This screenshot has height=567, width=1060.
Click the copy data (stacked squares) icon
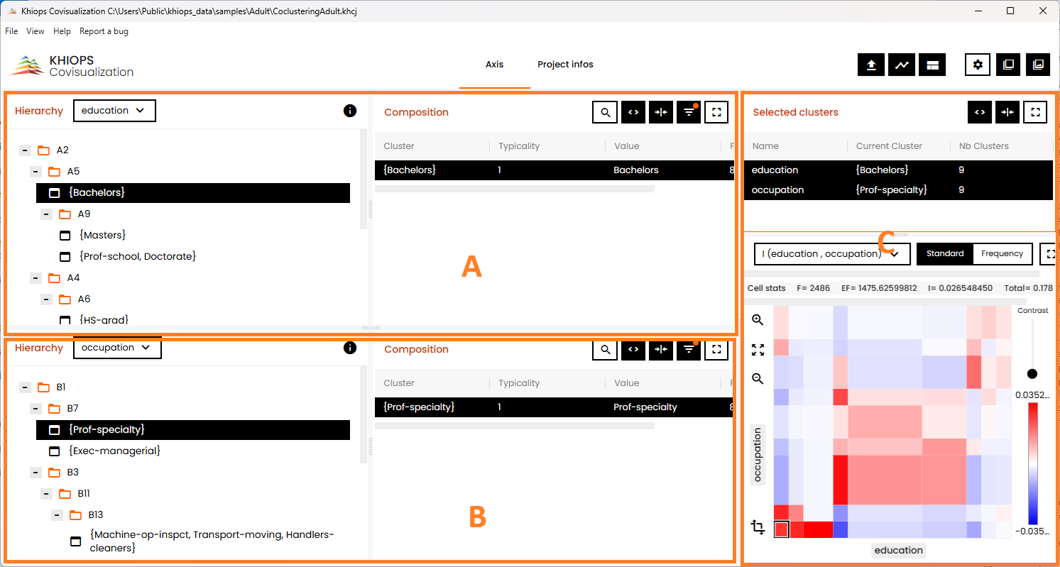click(1008, 65)
